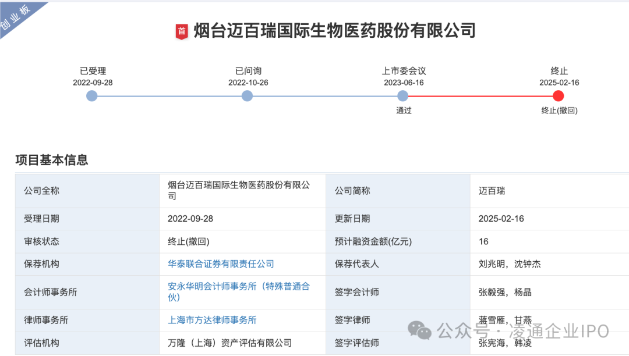Viewport: 629px width, 356px height.
Task: Click the date 2025-02-16 on timeline
Action: [x=559, y=83]
